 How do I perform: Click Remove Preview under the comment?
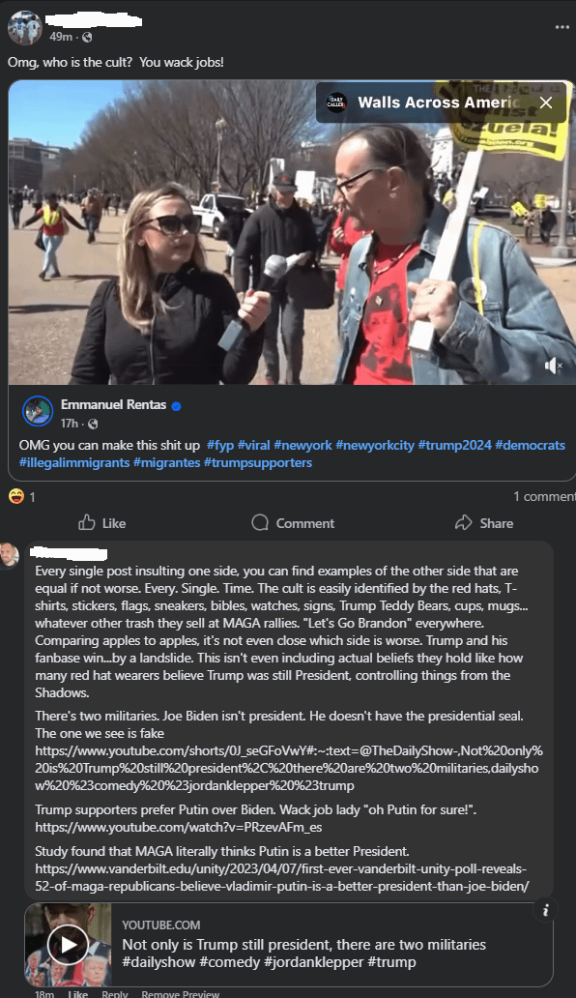point(181,993)
